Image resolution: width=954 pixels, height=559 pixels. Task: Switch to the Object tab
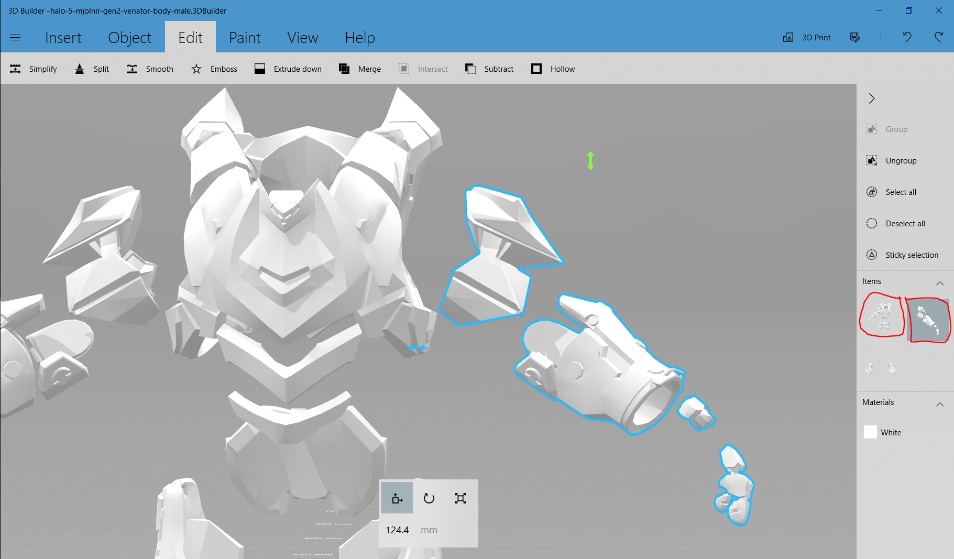pos(129,38)
